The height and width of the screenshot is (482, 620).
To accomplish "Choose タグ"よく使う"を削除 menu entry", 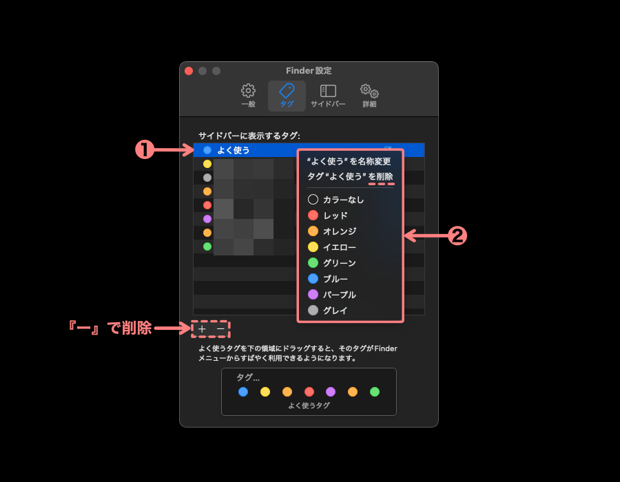I will click(350, 176).
